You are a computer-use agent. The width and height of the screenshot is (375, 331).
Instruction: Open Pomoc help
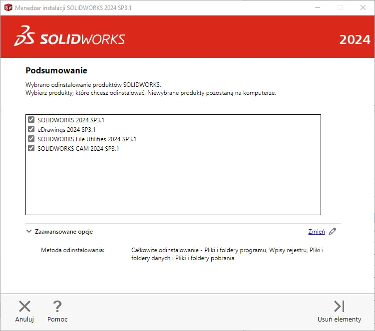[x=57, y=312]
